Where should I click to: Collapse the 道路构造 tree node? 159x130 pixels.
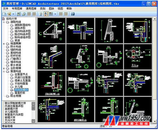4,22
